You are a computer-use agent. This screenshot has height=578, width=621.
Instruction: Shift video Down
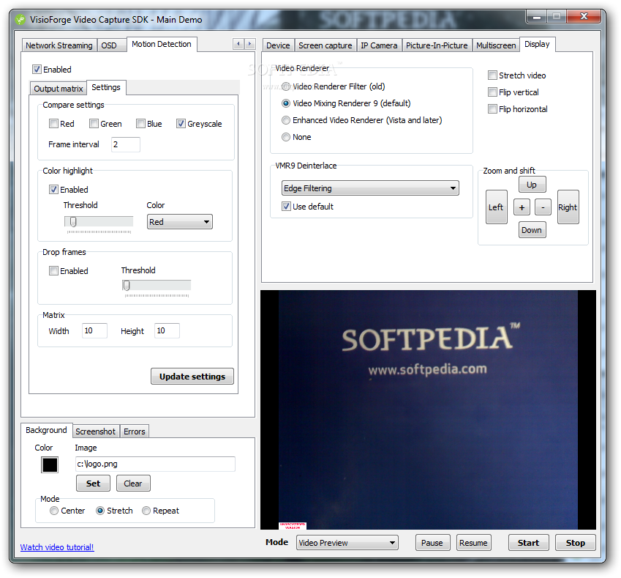tap(532, 230)
